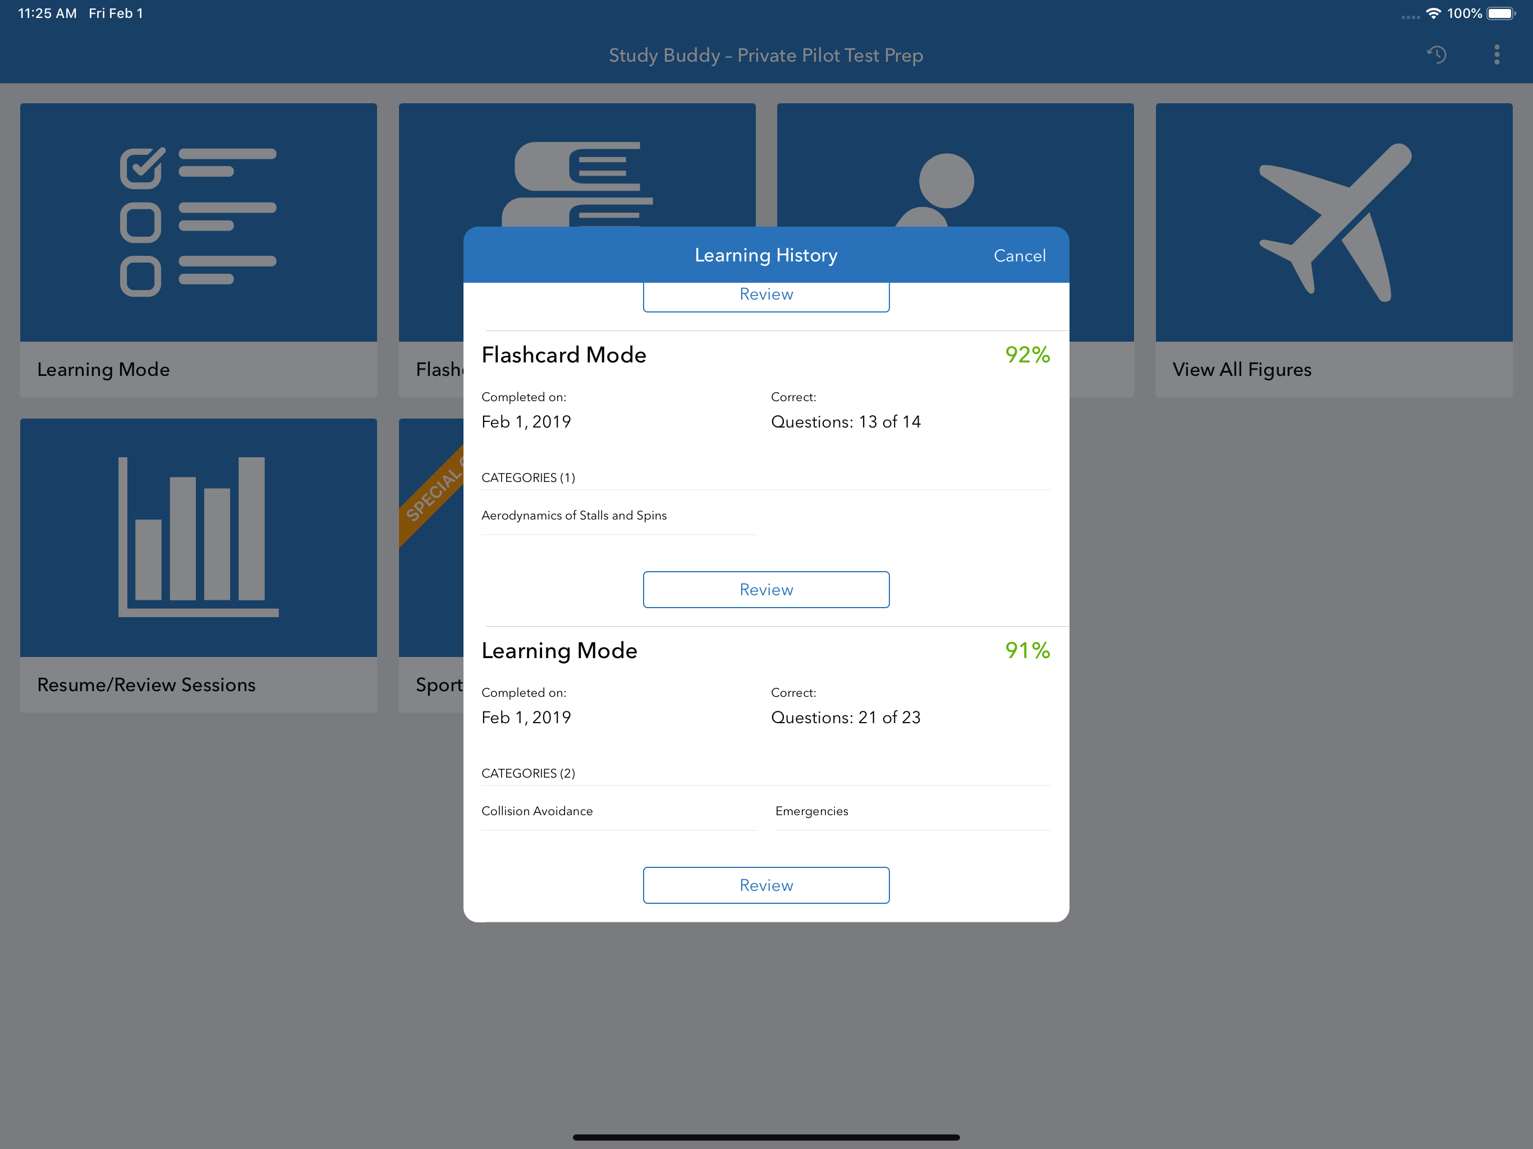
Task: Cancel the Learning History dialog
Action: tap(1019, 256)
